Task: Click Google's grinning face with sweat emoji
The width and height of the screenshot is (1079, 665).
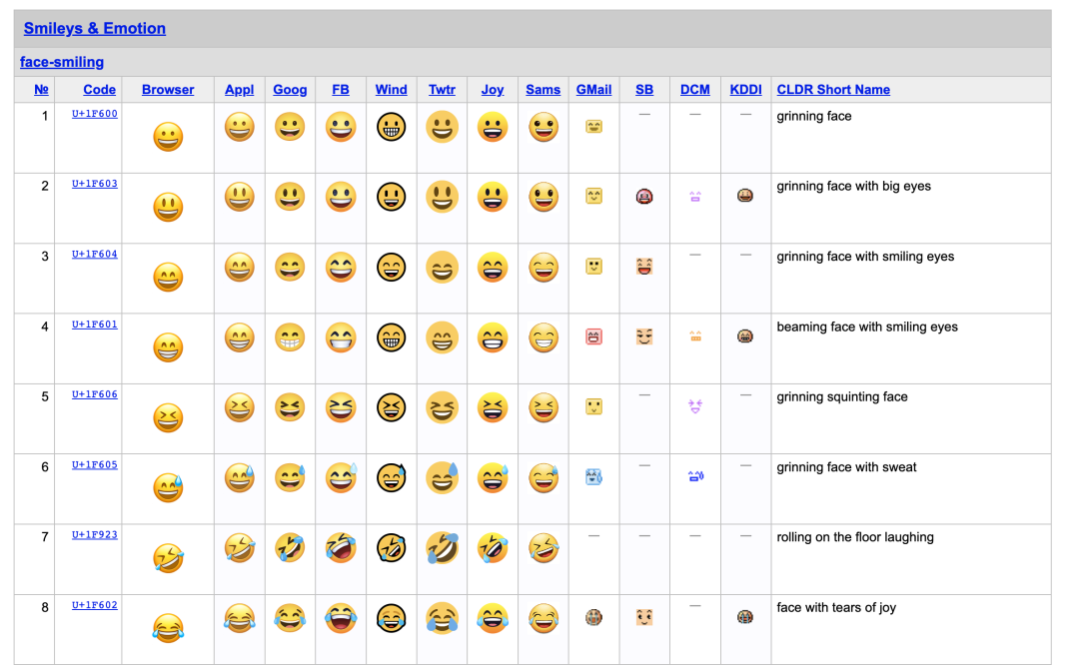Action: [x=290, y=478]
